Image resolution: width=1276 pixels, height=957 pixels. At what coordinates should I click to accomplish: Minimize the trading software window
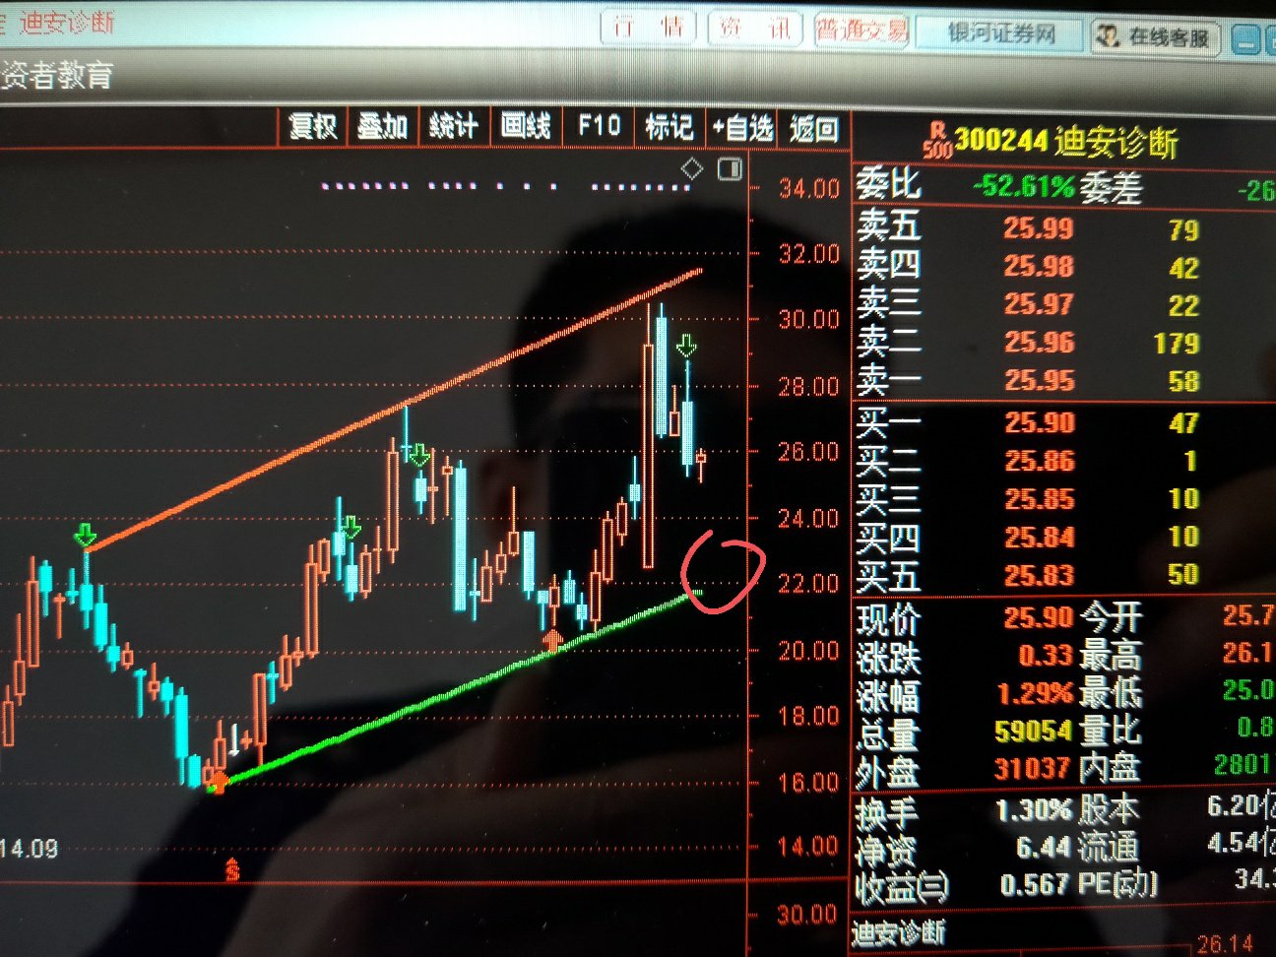click(1247, 41)
